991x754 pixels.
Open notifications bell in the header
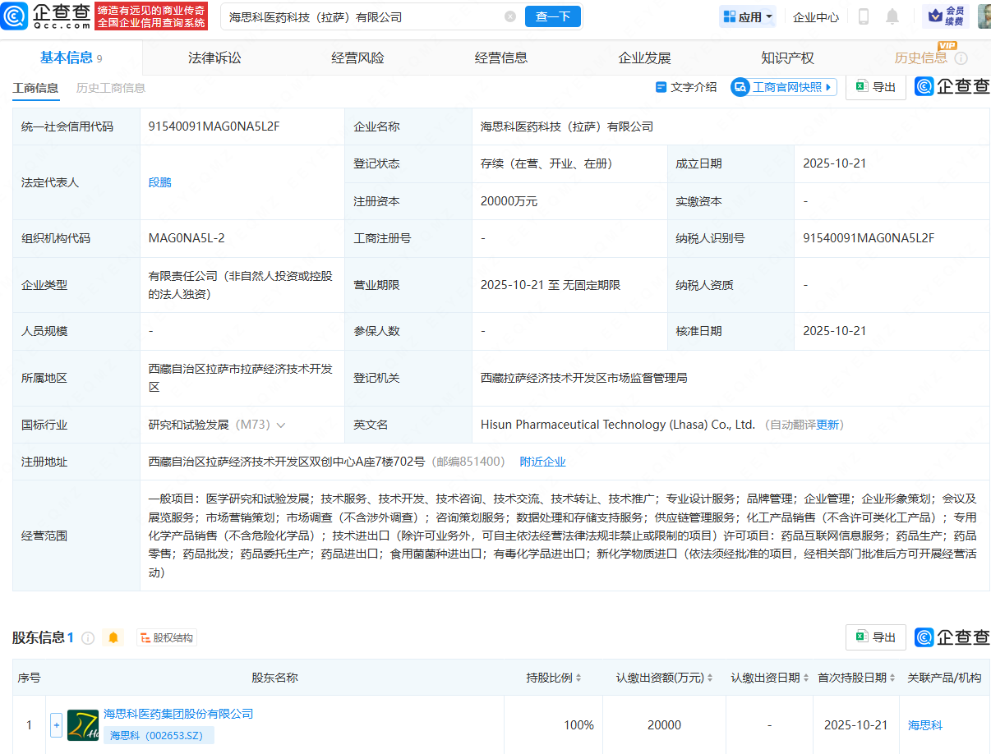(x=892, y=16)
